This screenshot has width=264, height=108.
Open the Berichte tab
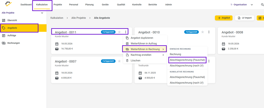pos(153,5)
